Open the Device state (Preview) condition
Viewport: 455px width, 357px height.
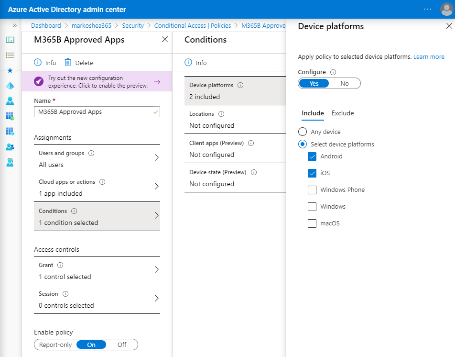(235, 178)
